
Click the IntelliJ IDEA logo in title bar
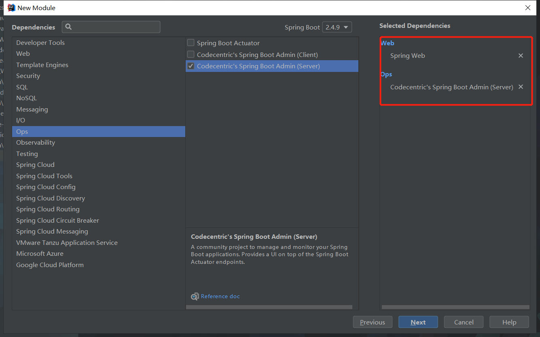coord(11,8)
